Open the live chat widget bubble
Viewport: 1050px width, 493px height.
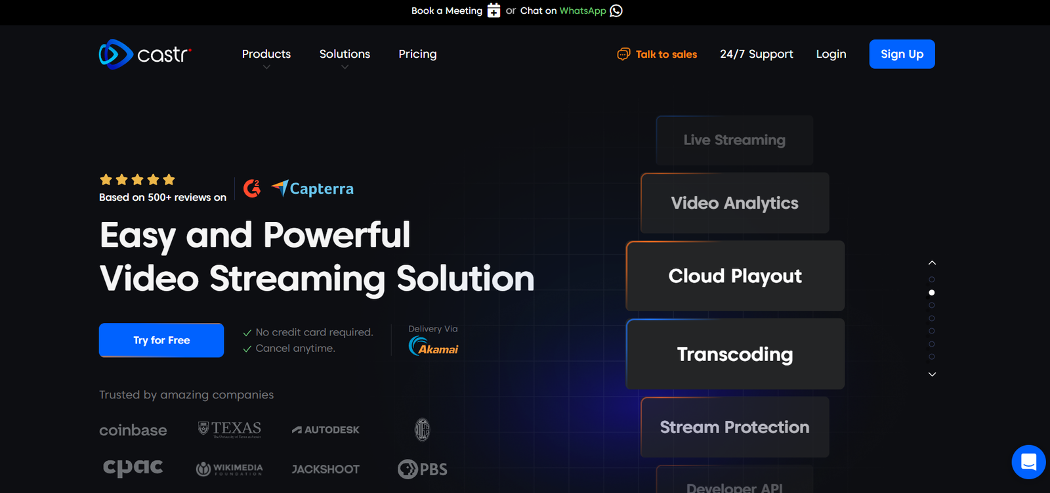pyautogui.click(x=1028, y=461)
